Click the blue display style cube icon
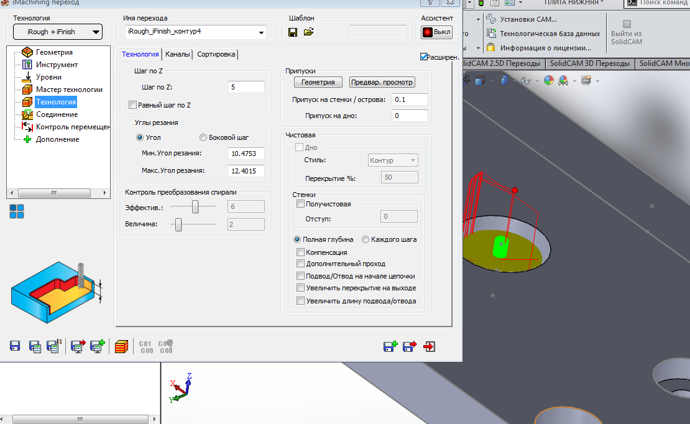 [x=504, y=80]
